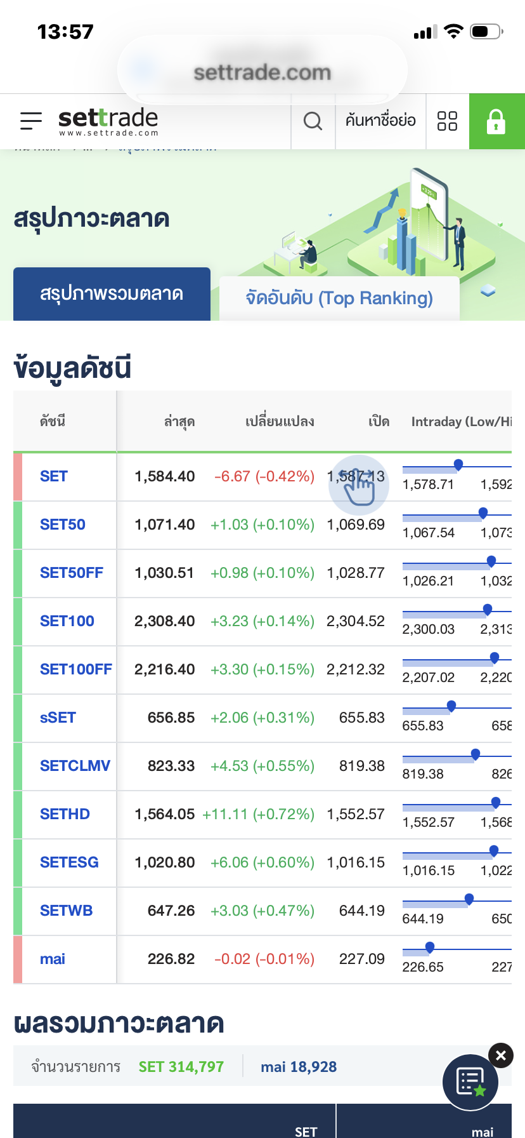The image size is (525, 1138).
Task: Switch to สรุปภาพรวมตลาด tab
Action: [112, 294]
